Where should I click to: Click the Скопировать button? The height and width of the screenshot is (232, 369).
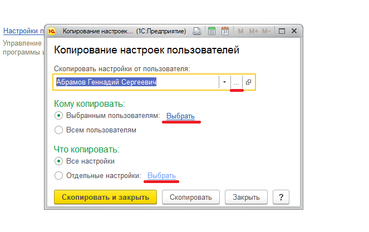(190, 197)
